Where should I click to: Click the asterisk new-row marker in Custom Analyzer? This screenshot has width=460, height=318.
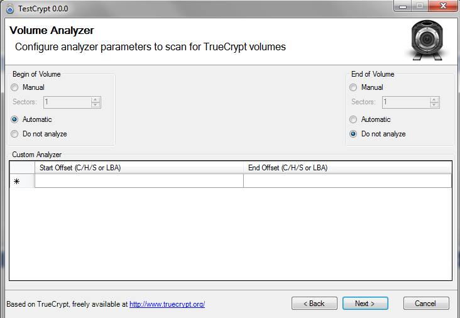tap(17, 181)
